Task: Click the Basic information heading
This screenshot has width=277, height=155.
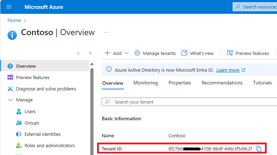Action: 121,118
